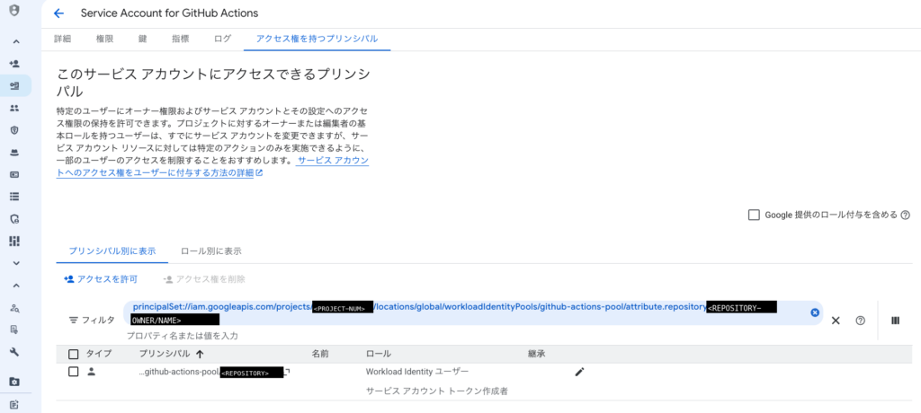Click the 名前 column header

click(x=321, y=354)
